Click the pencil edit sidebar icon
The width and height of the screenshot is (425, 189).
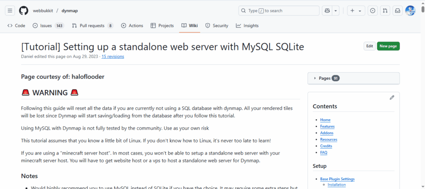click(x=392, y=97)
